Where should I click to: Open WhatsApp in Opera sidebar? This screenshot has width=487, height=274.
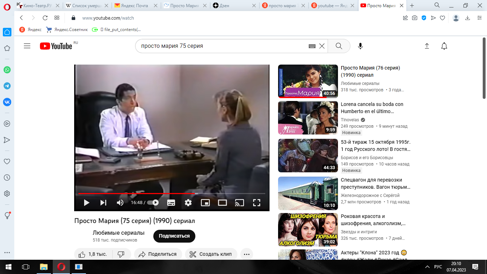point(7,70)
